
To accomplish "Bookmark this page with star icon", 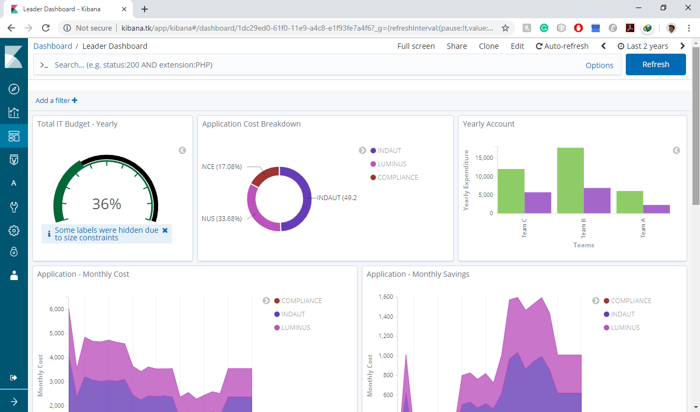I will point(505,28).
